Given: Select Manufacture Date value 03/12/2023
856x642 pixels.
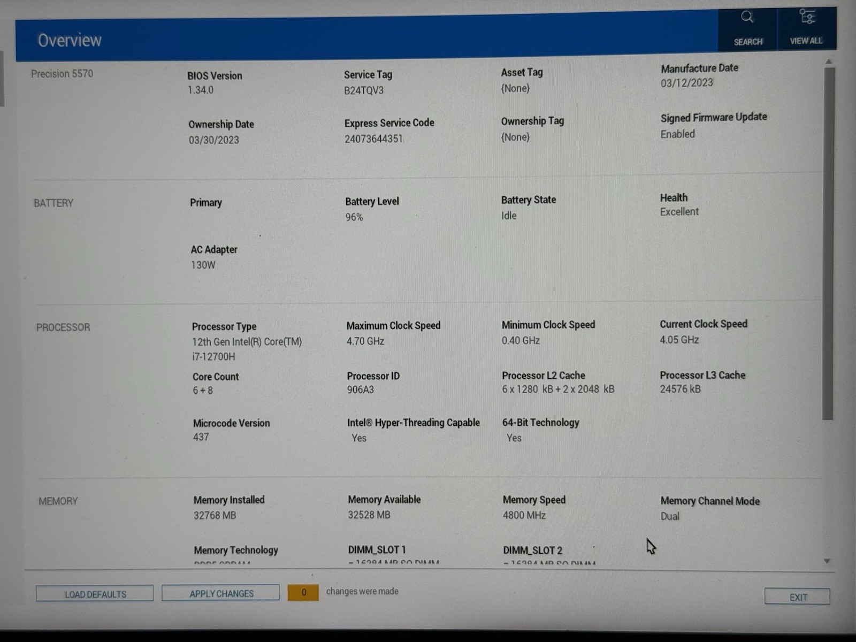Looking at the screenshot, I should [x=687, y=83].
